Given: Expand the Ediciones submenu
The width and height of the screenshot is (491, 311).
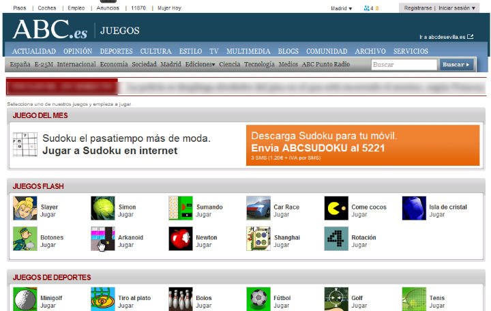Looking at the screenshot, I should coord(200,64).
